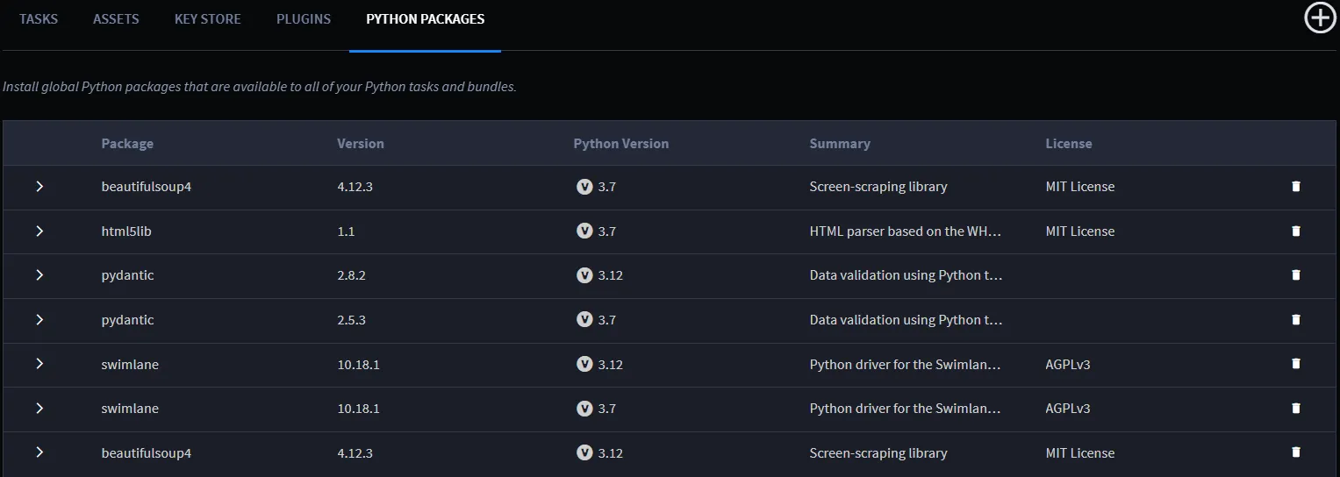
Task: Click version 1.1 cell
Action: point(346,231)
